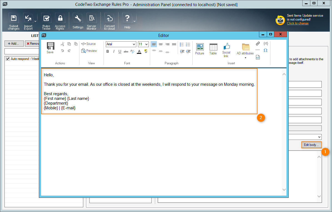
Task: Save the email template
Action: point(50,47)
